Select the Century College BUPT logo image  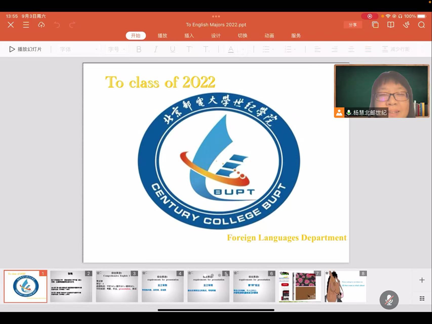[219, 161]
